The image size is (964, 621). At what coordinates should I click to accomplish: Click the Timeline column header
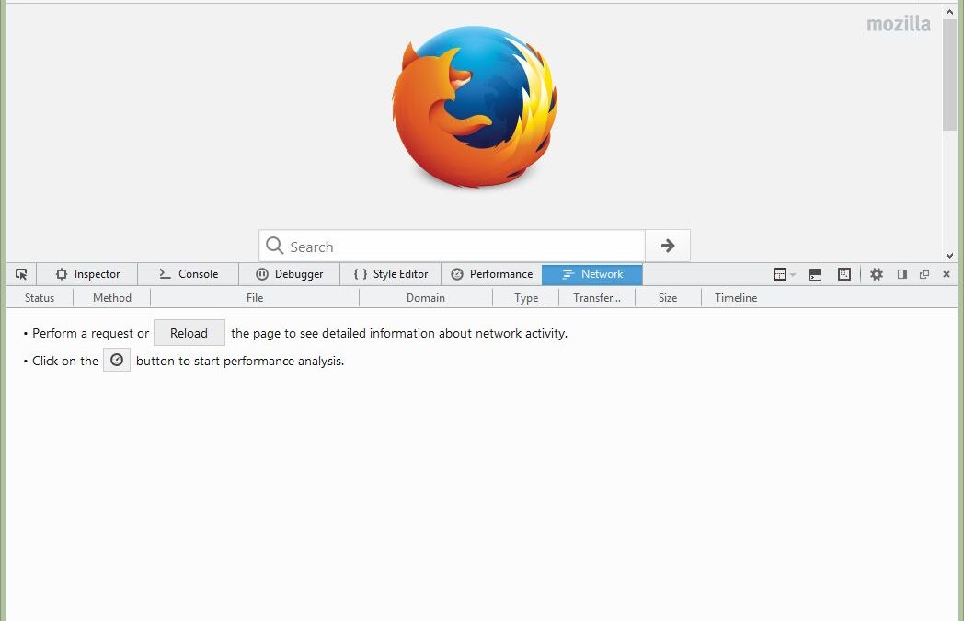point(736,297)
